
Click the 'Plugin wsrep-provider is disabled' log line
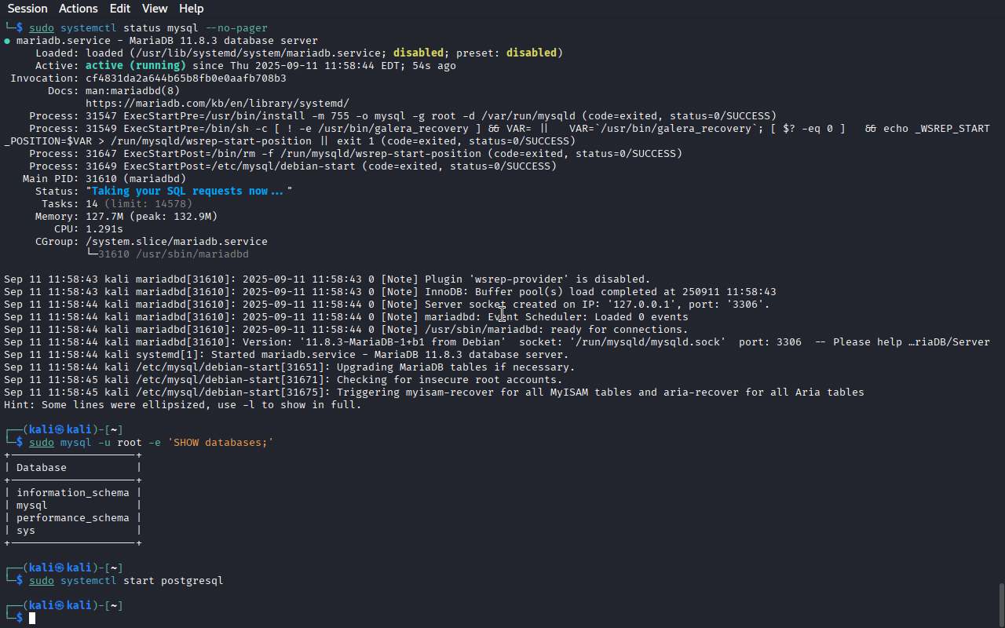pos(327,279)
